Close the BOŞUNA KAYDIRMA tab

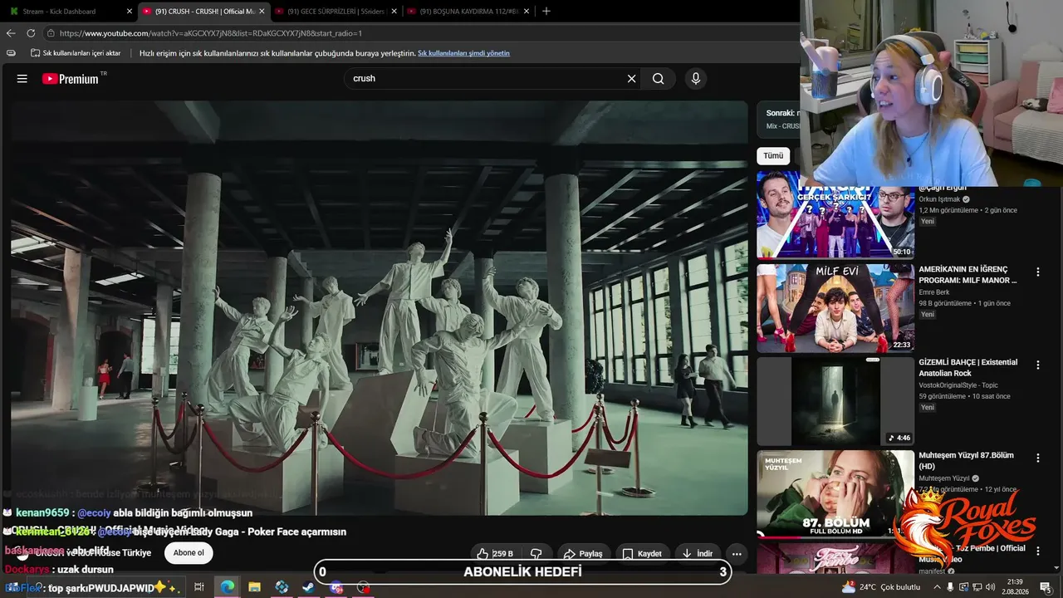[x=527, y=12]
